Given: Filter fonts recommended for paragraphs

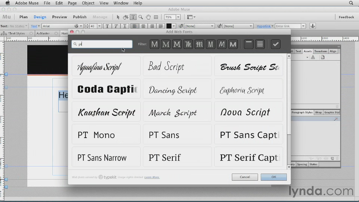Looking at the screenshot, I should [x=260, y=45].
